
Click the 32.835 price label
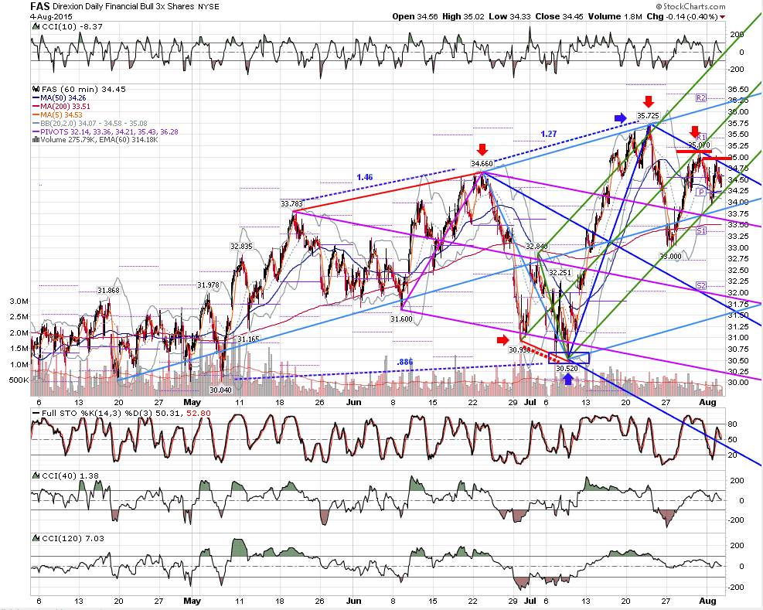coord(241,247)
